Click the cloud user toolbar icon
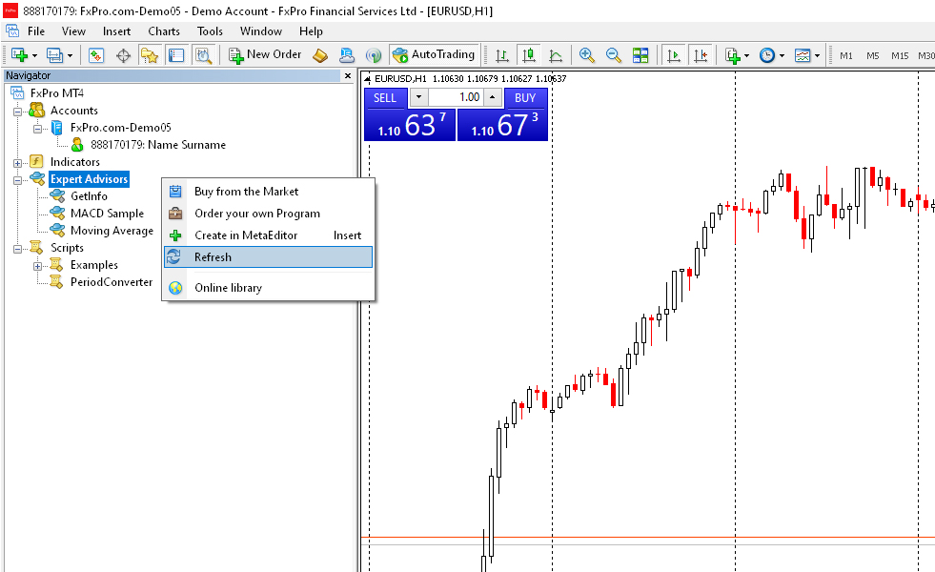Viewport: 935px width, 572px height. 346,55
